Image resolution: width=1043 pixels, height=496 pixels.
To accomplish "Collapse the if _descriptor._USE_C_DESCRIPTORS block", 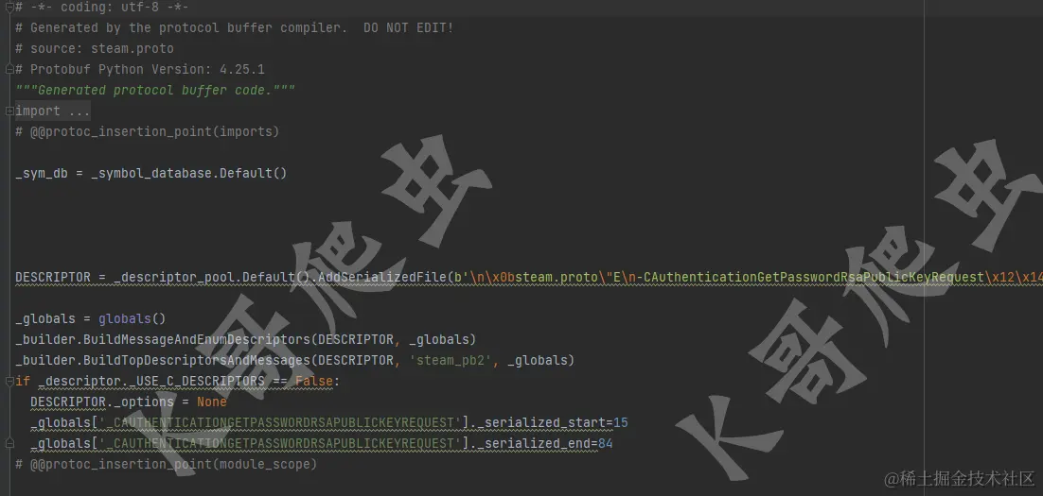I will (9, 381).
